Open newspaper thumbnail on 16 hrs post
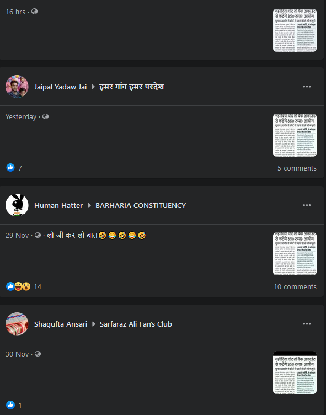The height and width of the screenshot is (415, 326). click(x=295, y=30)
